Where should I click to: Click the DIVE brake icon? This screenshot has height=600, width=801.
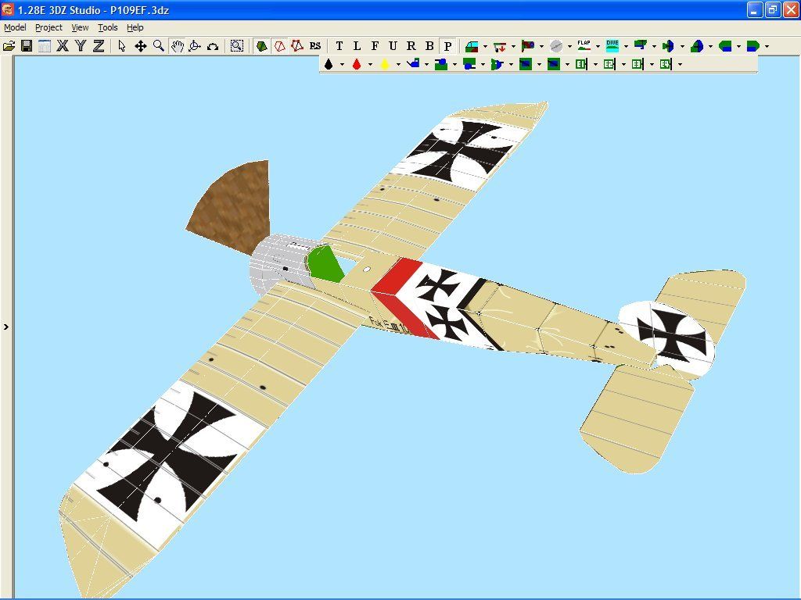(x=612, y=45)
